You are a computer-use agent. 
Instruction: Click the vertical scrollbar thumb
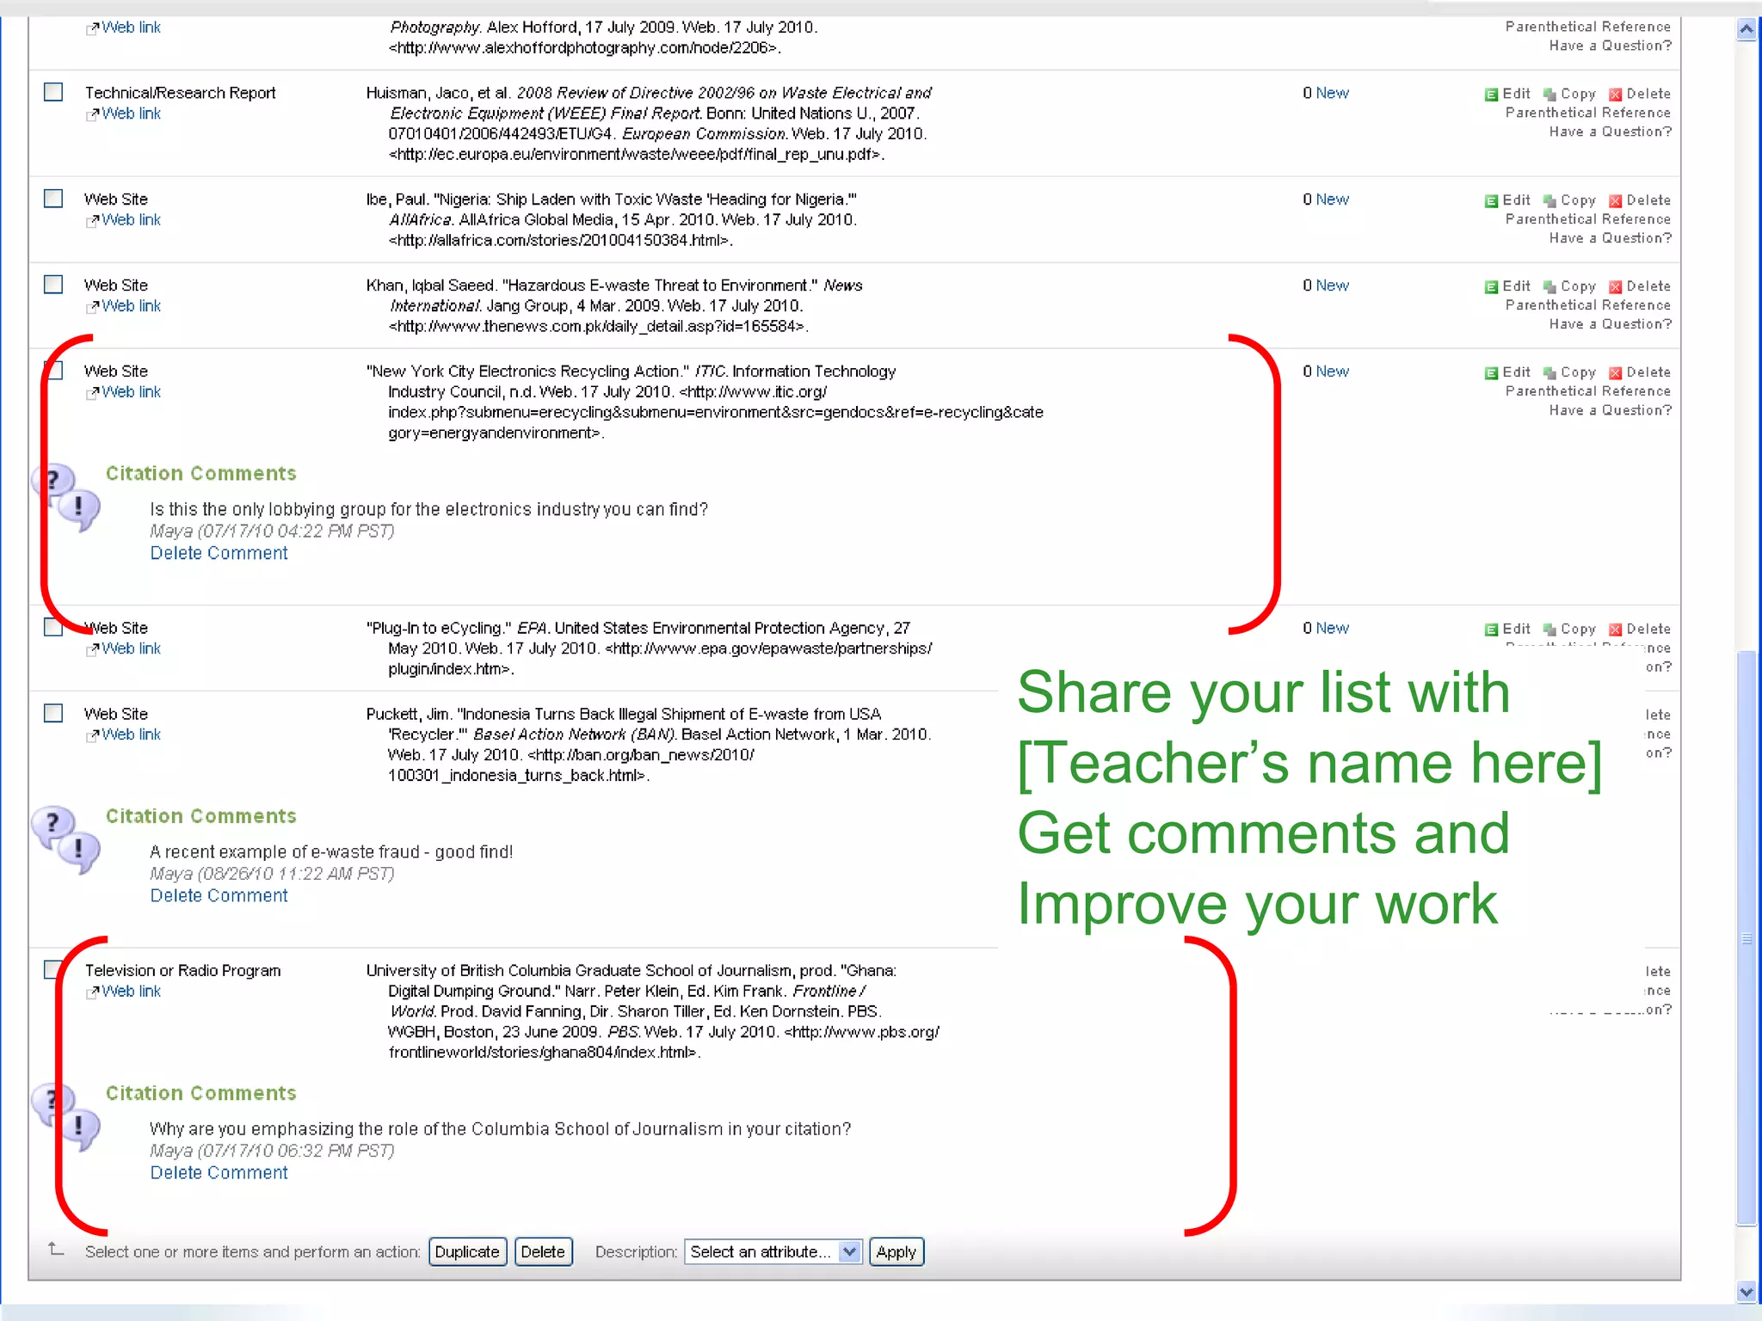coord(1747,937)
